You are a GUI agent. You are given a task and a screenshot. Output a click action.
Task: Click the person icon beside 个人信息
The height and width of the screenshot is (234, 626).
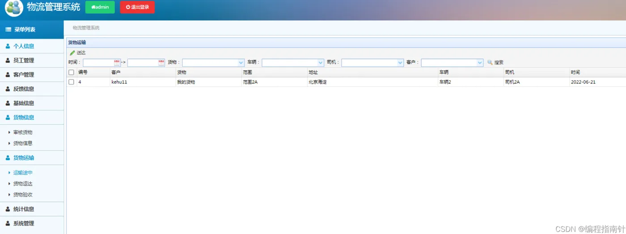point(8,46)
